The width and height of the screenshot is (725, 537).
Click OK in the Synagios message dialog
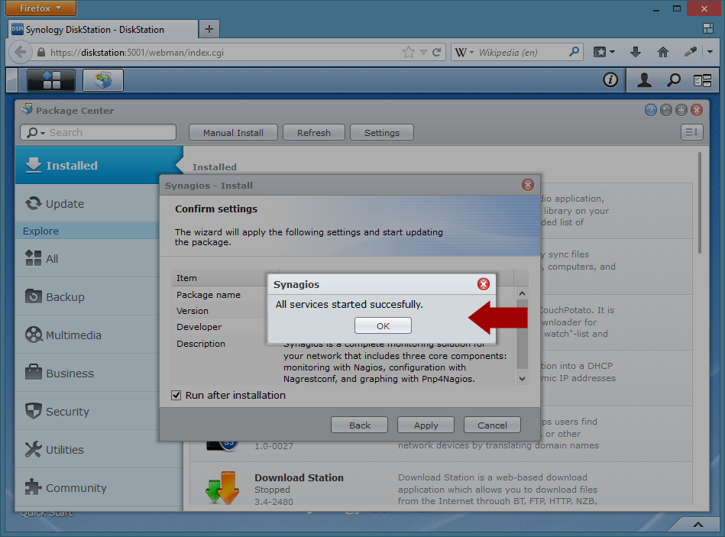point(383,326)
